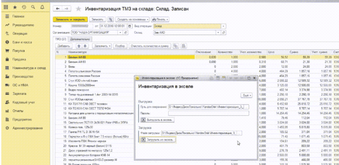The width and height of the screenshot is (339, 165).
Task: Move row up with up arrow
Action: tap(79, 46)
